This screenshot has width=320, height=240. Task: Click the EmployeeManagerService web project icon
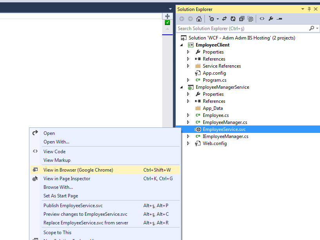click(x=191, y=88)
